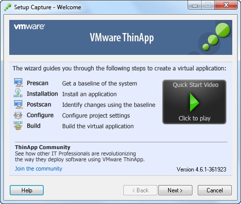Screen dimensions: 241x204
Task: Go to the Next step
Action: [x=175, y=190]
